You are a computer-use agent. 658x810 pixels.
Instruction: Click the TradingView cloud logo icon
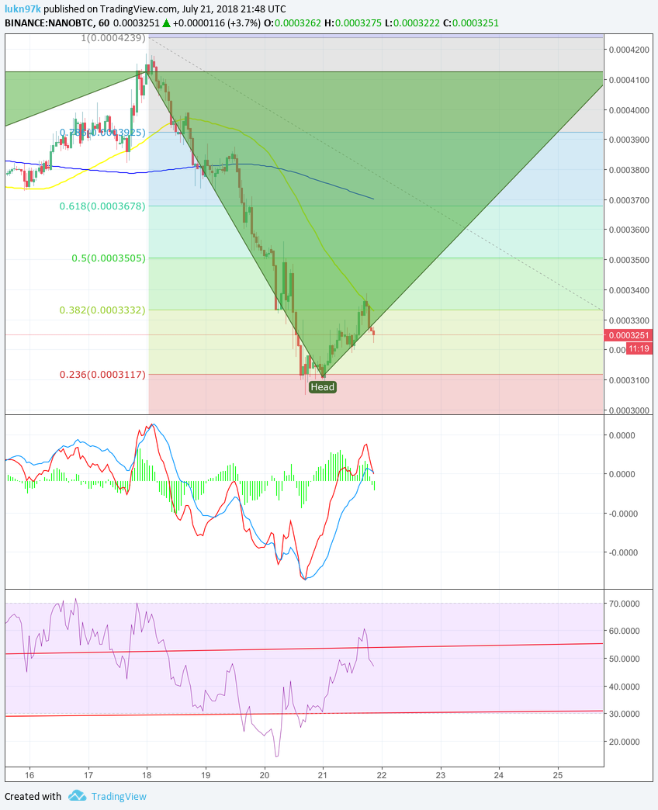click(77, 795)
